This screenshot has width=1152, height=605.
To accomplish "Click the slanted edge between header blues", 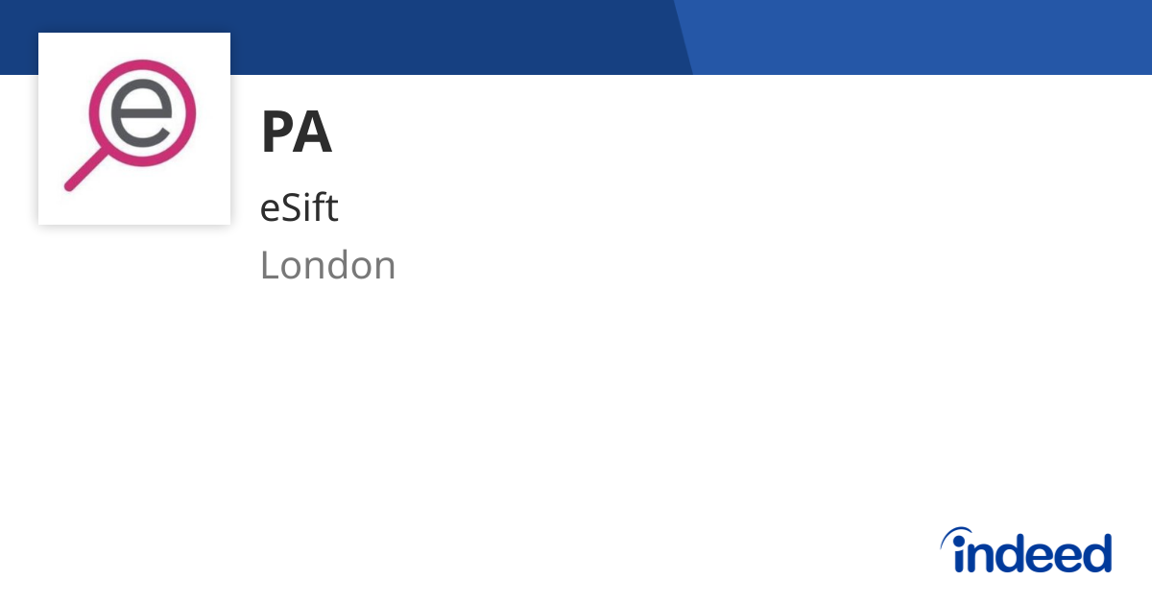I will tap(684, 37).
